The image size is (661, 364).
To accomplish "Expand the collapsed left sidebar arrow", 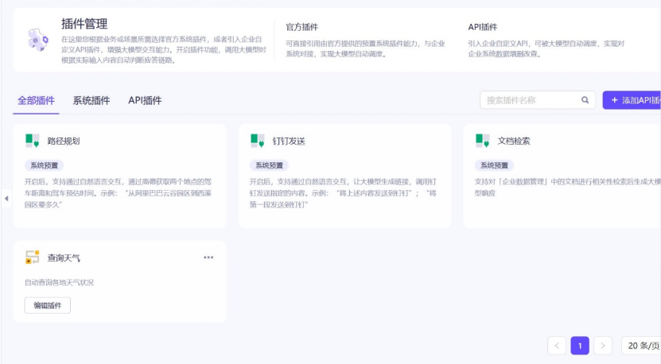I will [6, 198].
